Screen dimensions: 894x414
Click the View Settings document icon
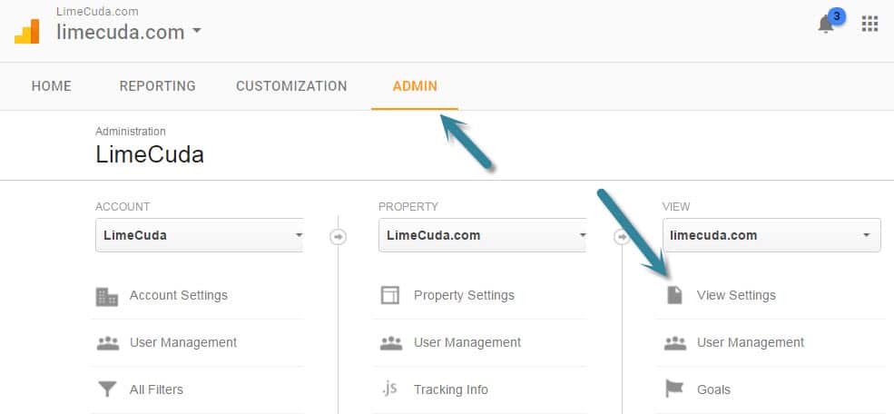tap(674, 295)
